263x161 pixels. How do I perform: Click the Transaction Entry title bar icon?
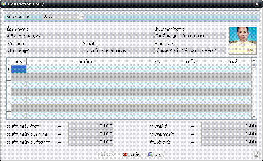pos(3,4)
